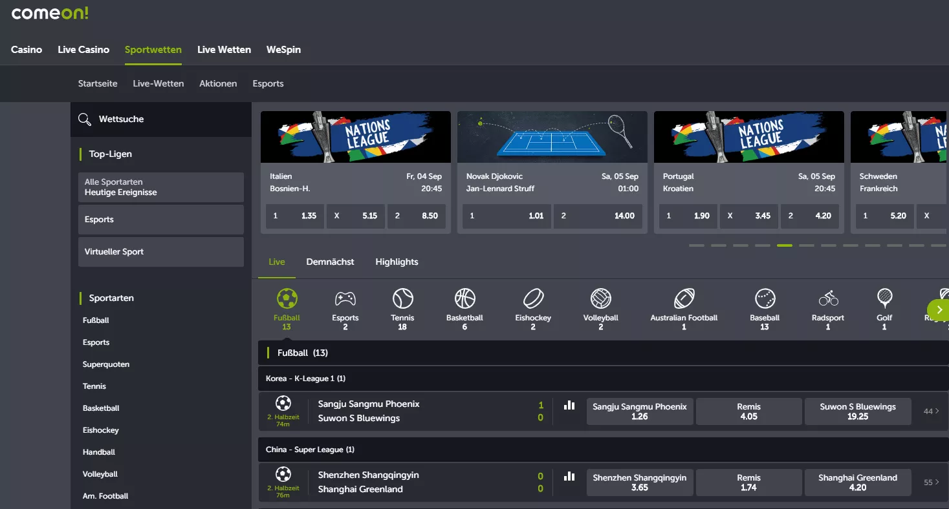Click the green next arrow in sports carousel

point(938,310)
